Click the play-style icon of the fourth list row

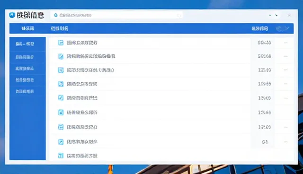(61, 84)
